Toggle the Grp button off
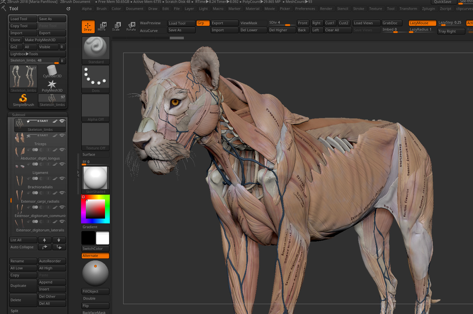The height and width of the screenshot is (314, 473). pyautogui.click(x=203, y=23)
